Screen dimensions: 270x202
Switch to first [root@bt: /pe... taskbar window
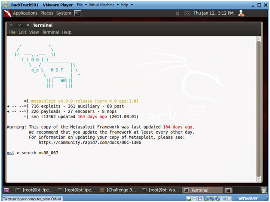coord(34,190)
